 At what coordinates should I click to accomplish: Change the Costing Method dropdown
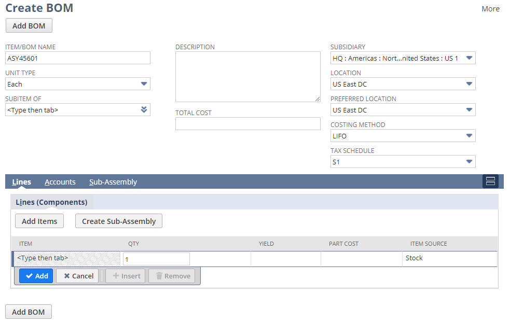click(x=468, y=136)
